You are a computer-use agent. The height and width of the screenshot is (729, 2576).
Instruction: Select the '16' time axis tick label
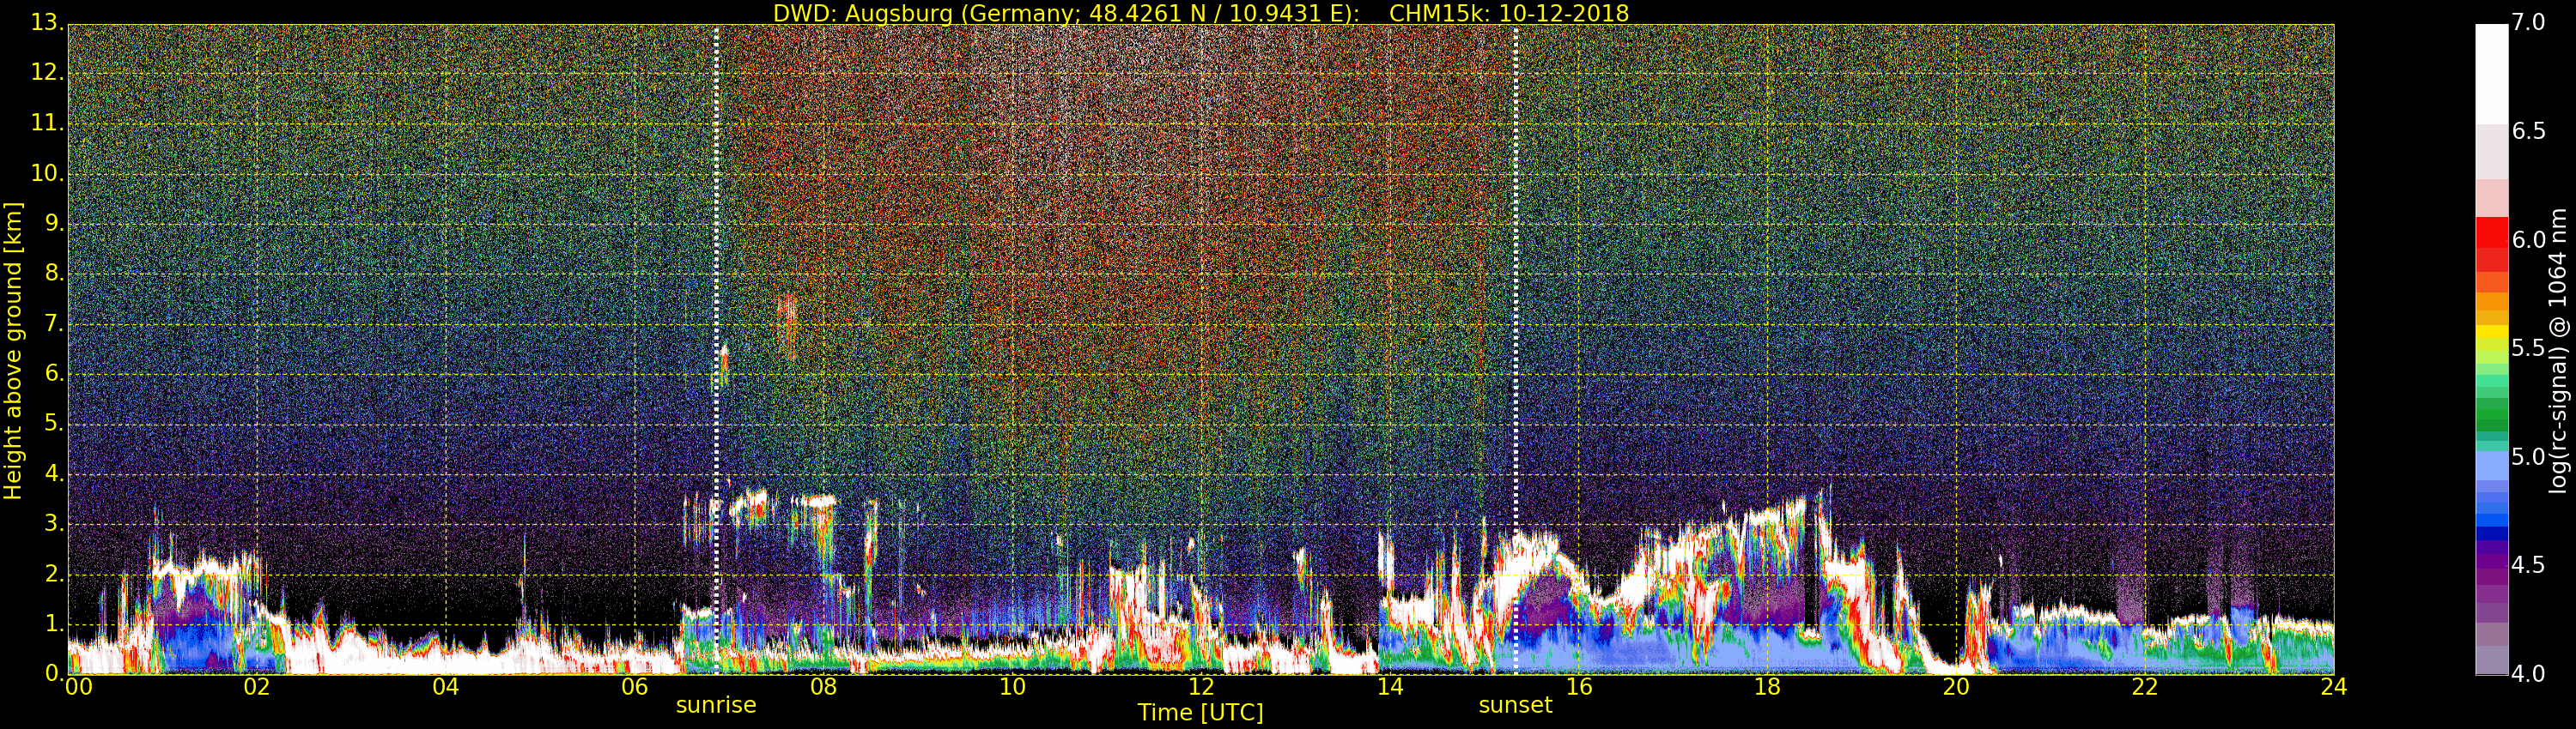1579,686
